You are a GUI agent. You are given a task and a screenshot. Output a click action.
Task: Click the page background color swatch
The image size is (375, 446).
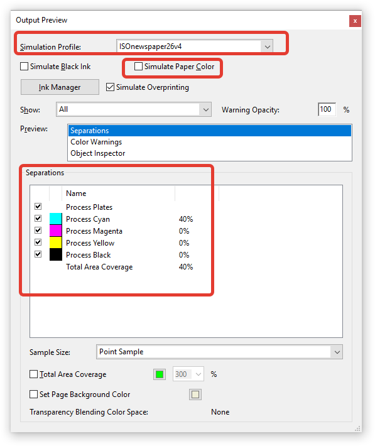click(x=195, y=394)
